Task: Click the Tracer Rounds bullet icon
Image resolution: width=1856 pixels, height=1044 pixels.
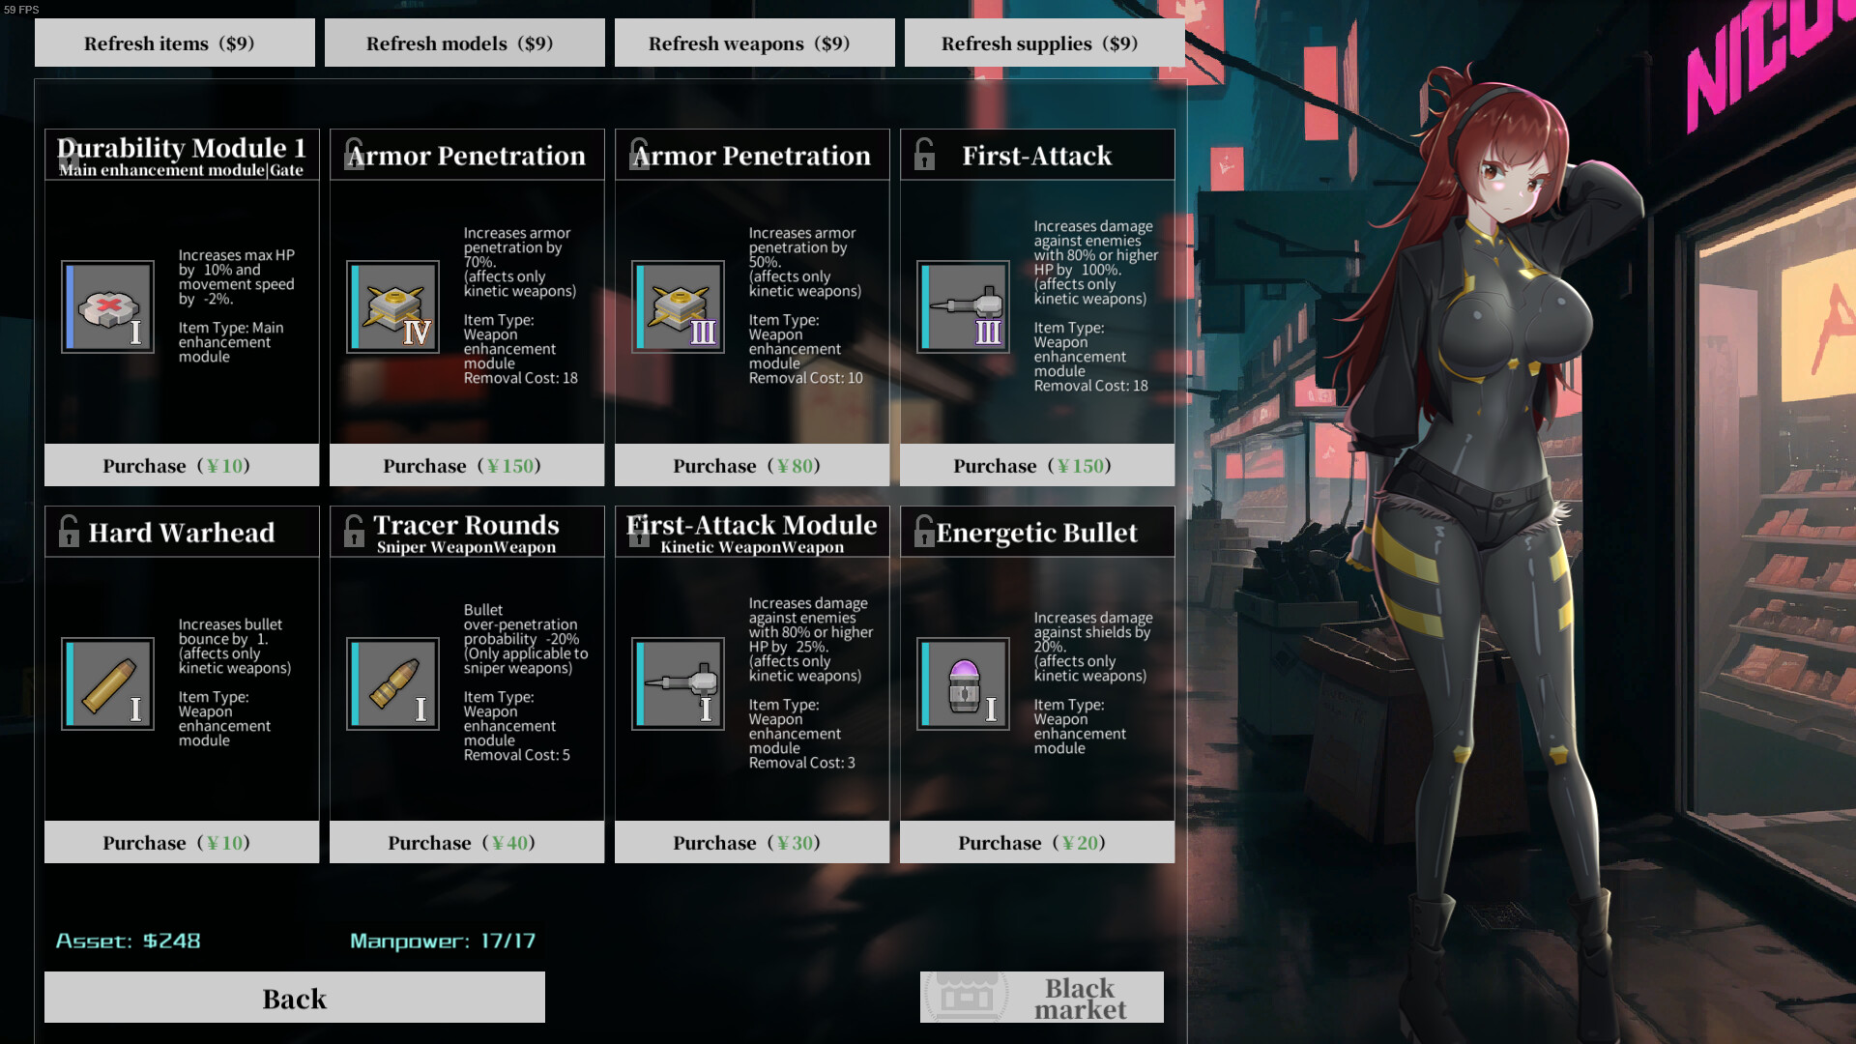Action: (x=392, y=684)
